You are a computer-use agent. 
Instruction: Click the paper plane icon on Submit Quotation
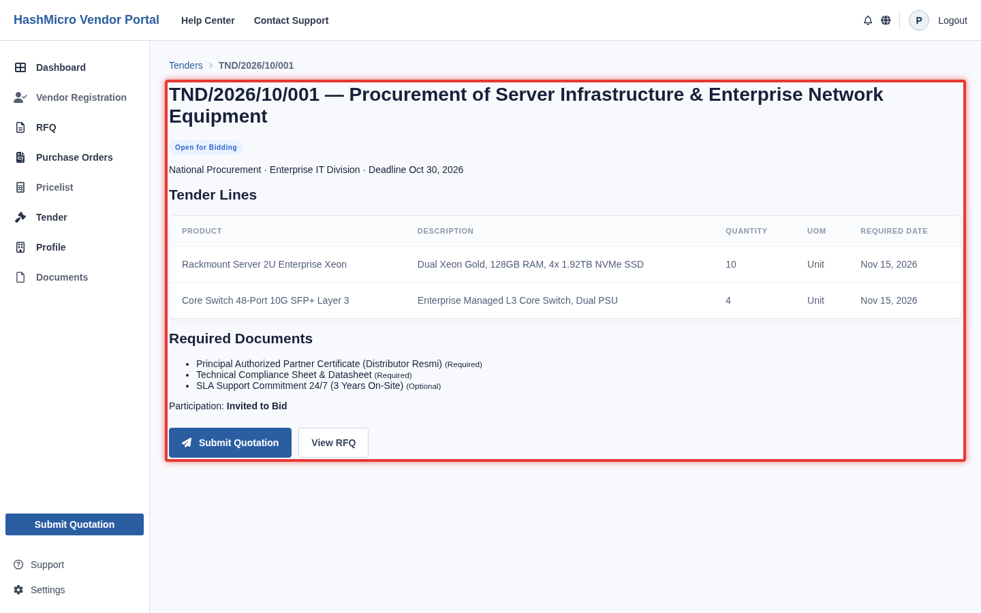[x=187, y=443]
